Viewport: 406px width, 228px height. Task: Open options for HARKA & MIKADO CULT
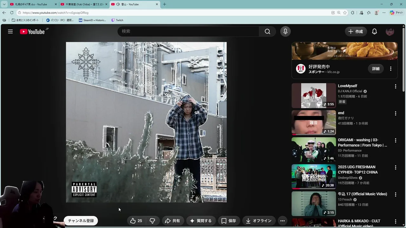[395, 221]
